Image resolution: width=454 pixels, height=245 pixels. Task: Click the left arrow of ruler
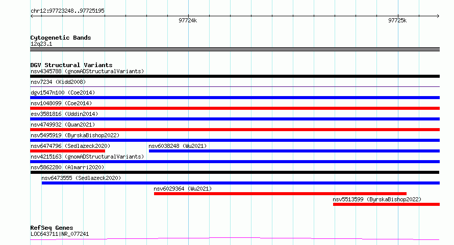[32, 16]
